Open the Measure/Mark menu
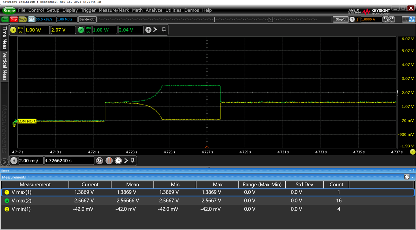This screenshot has height=230, width=416. click(114, 10)
